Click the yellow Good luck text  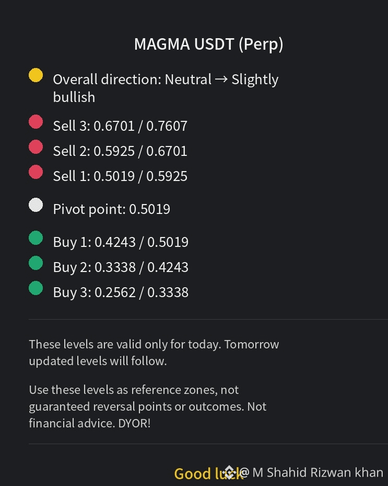click(209, 474)
